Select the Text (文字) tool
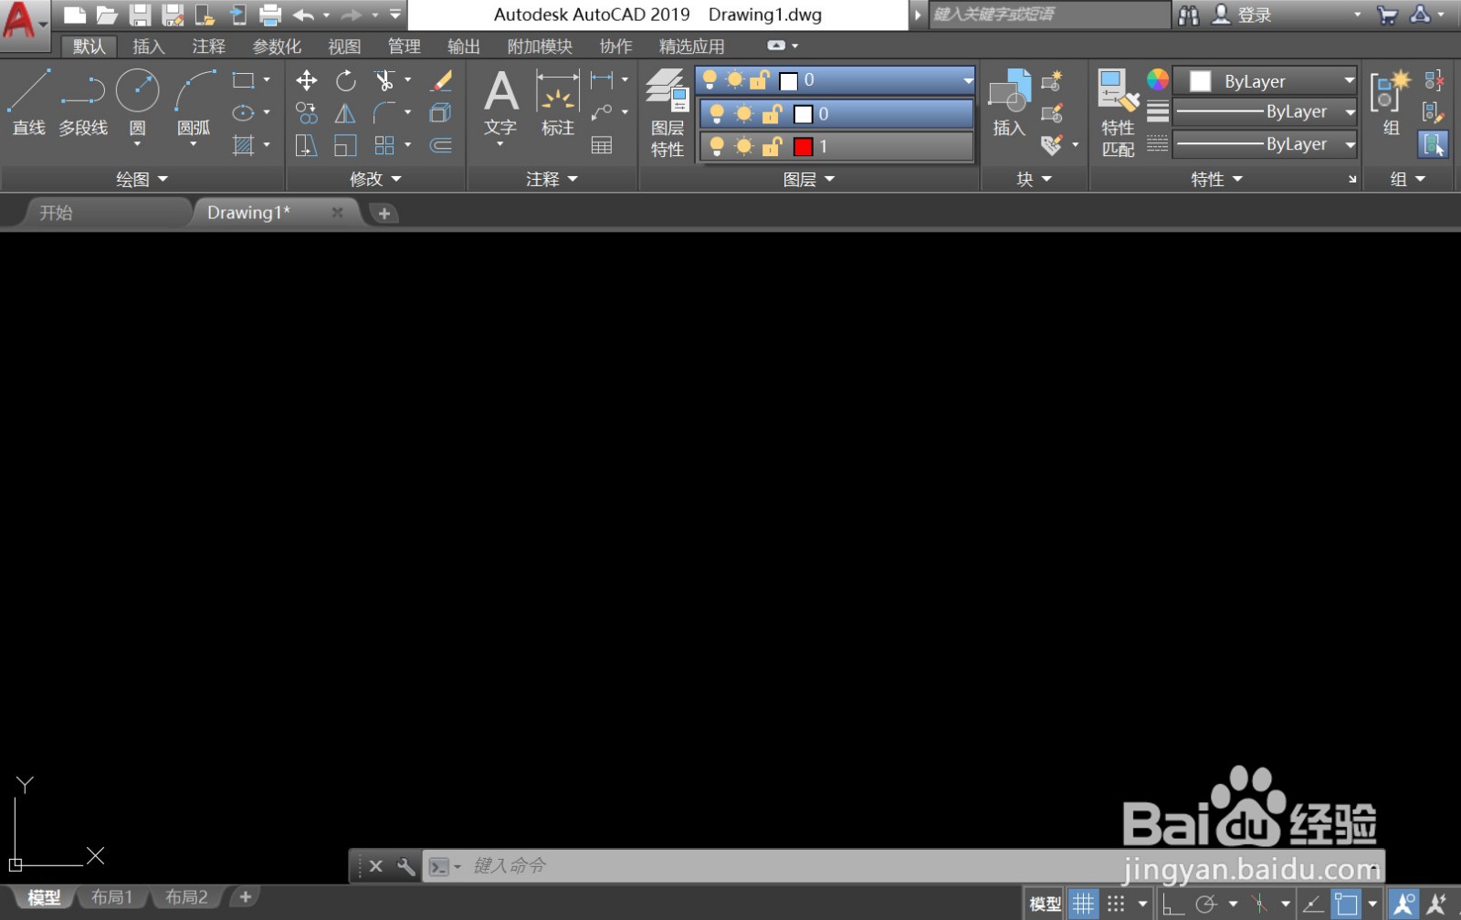Viewport: 1461px width, 920px height. [x=500, y=103]
